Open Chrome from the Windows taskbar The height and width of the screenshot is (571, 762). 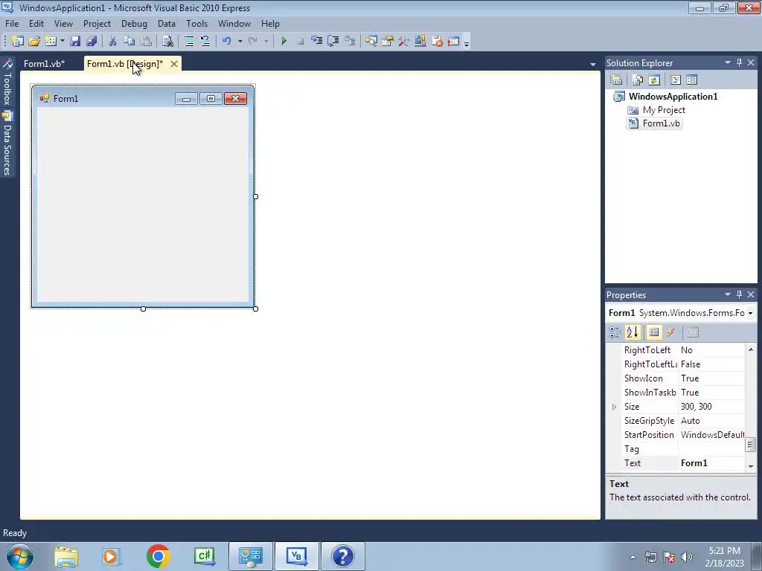click(x=158, y=556)
